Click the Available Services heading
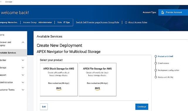The image size is (188, 111). (49, 37)
